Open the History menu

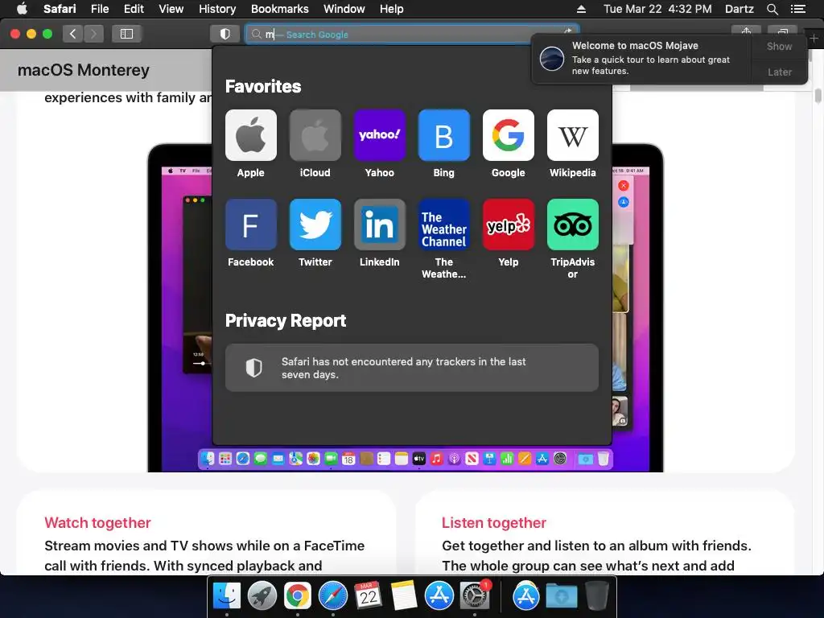tap(217, 9)
